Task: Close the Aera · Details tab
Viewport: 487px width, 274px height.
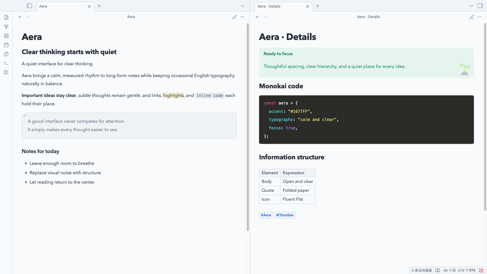Action: 307,6
